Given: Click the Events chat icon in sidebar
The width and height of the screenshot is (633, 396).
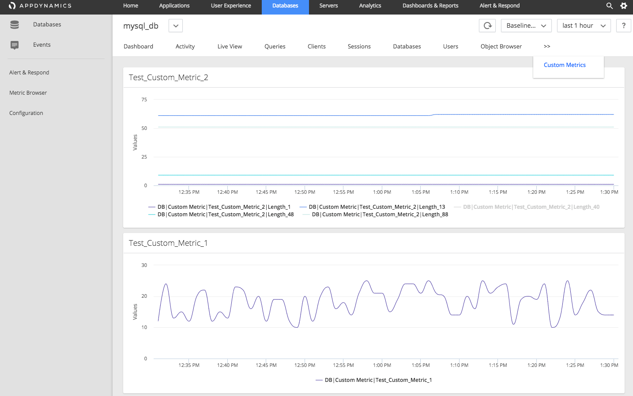Looking at the screenshot, I should 15,45.
